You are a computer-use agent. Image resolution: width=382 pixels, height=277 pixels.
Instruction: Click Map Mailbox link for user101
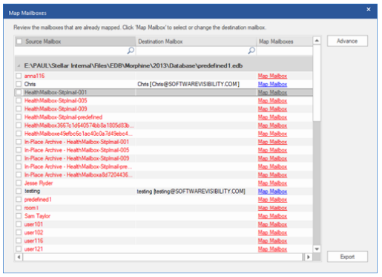[272, 224]
